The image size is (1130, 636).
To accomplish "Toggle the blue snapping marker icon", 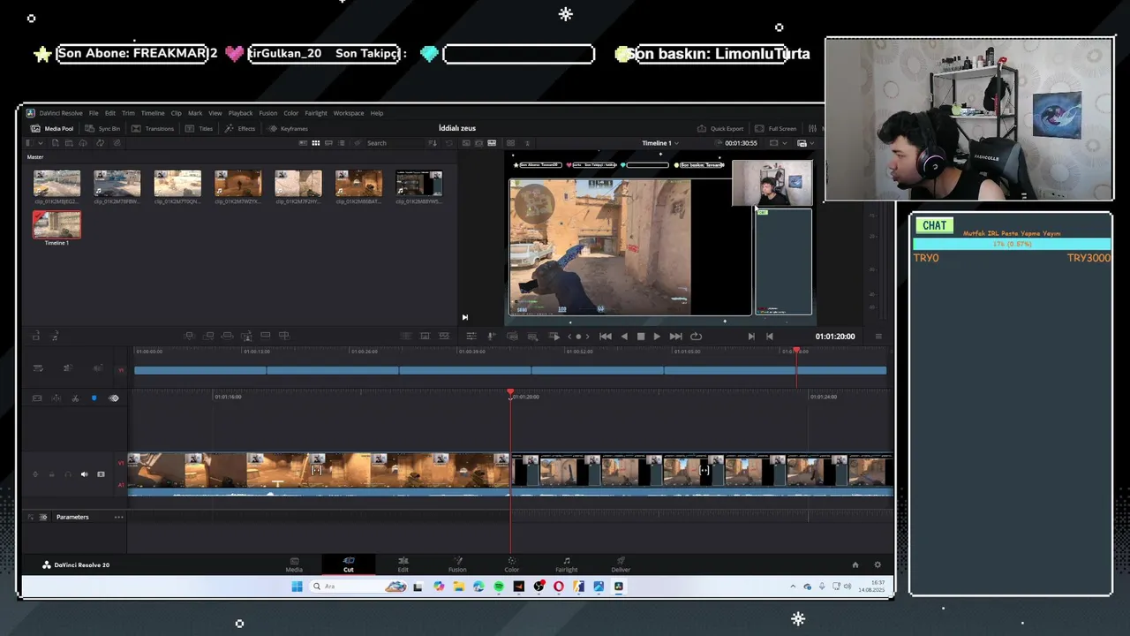I will [94, 398].
